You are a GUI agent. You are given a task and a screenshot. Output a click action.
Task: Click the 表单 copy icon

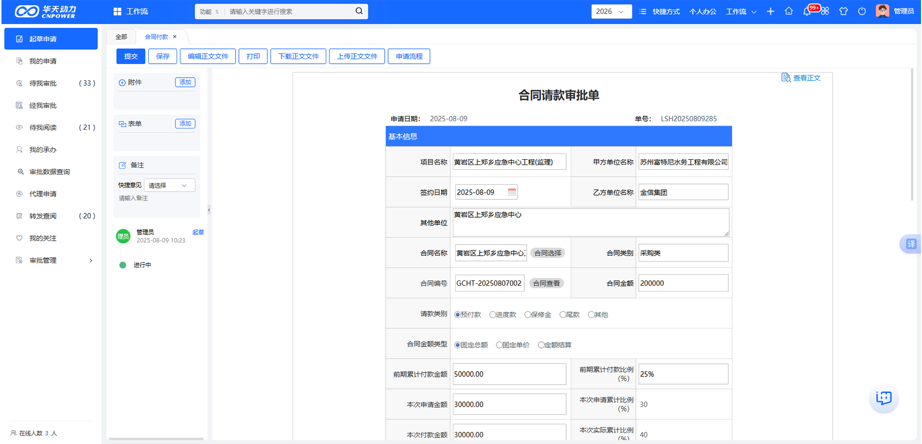[x=122, y=124]
